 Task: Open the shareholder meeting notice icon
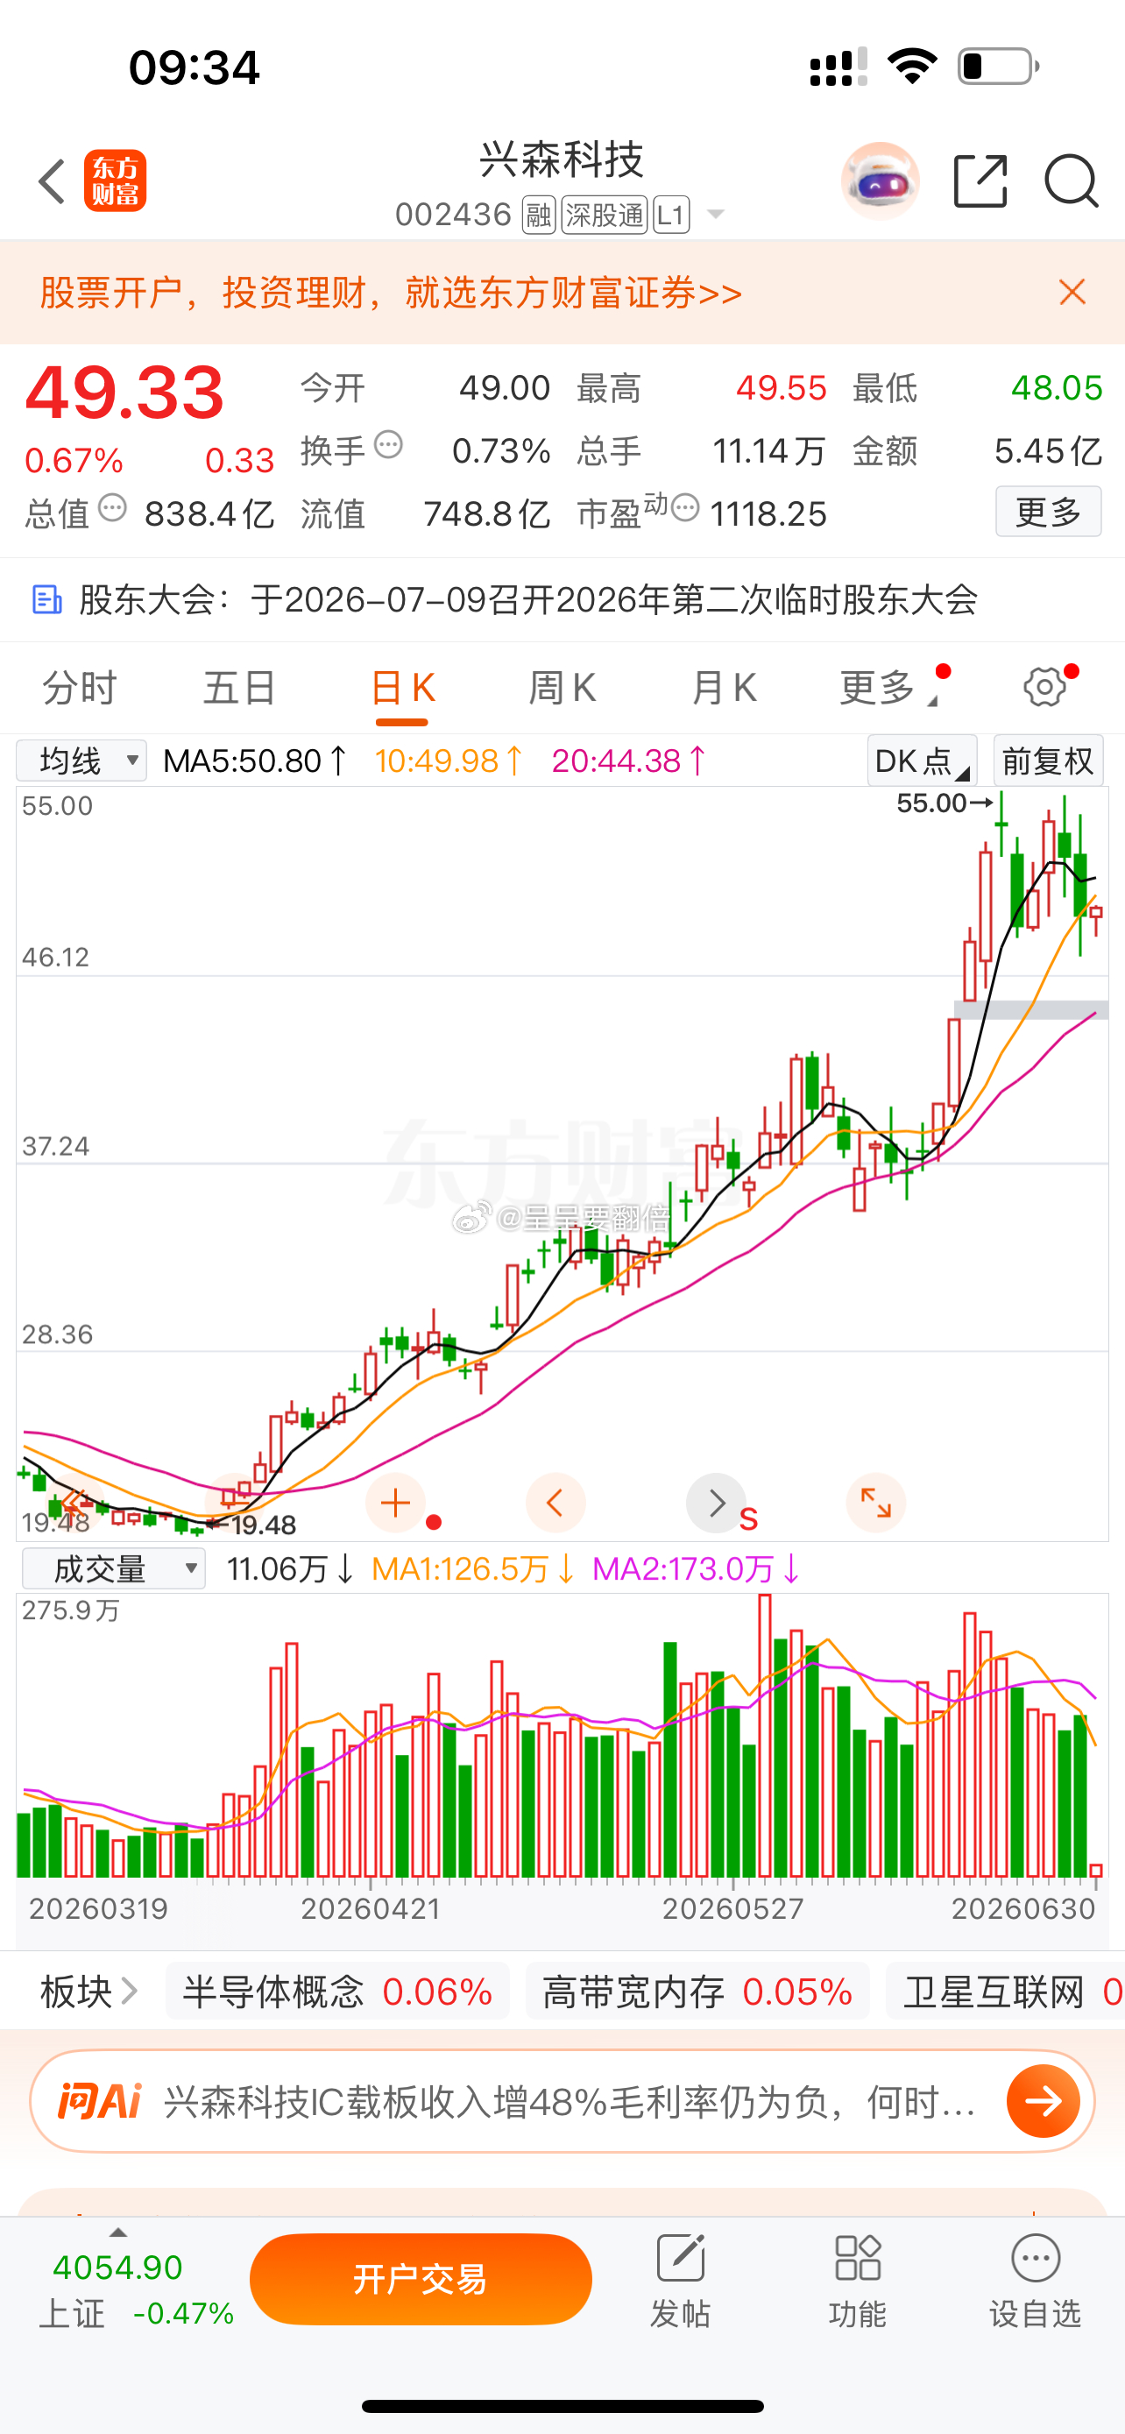(47, 599)
